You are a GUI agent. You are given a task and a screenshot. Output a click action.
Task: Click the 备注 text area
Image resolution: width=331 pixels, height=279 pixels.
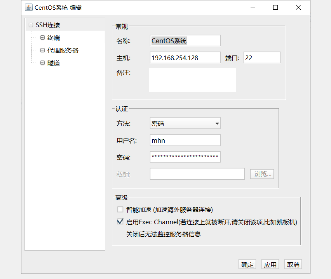click(193, 80)
